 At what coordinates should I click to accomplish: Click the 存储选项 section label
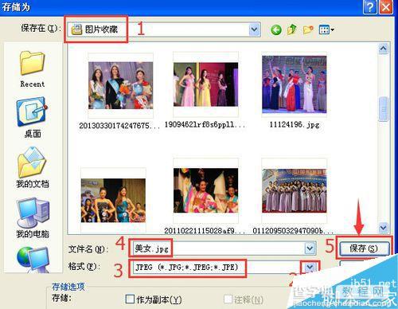(x=68, y=287)
